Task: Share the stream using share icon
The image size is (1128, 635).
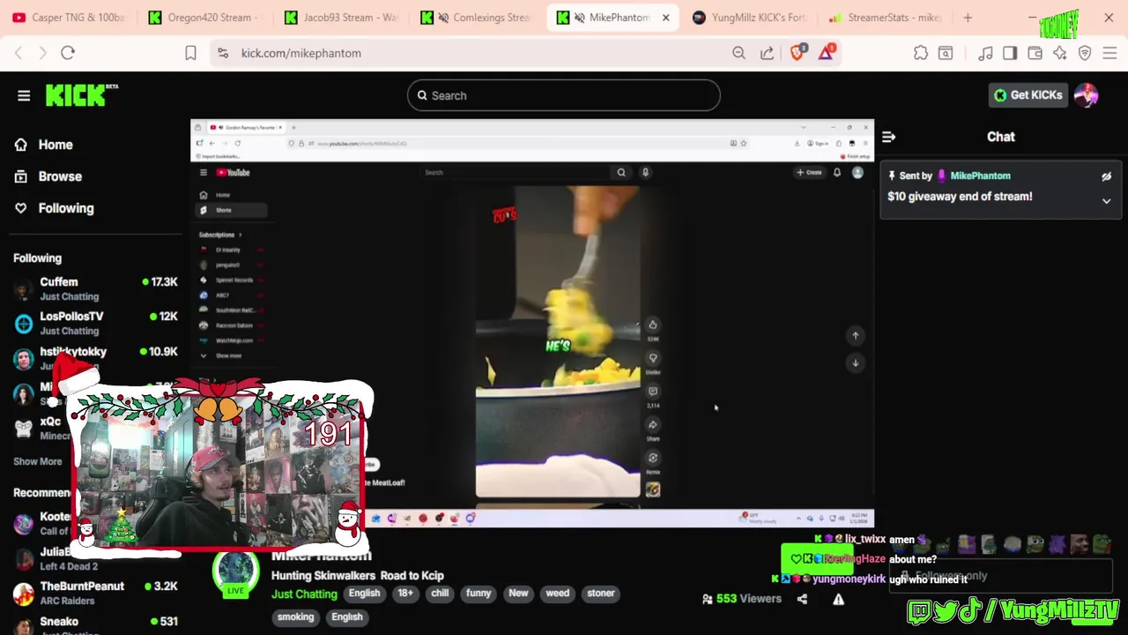Action: [802, 599]
